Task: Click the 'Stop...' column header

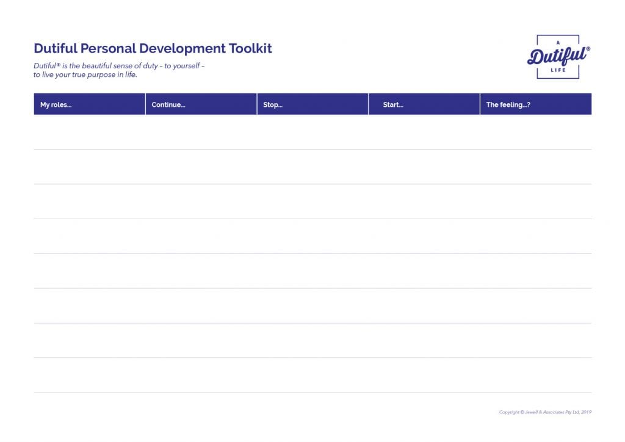Action: click(313, 104)
